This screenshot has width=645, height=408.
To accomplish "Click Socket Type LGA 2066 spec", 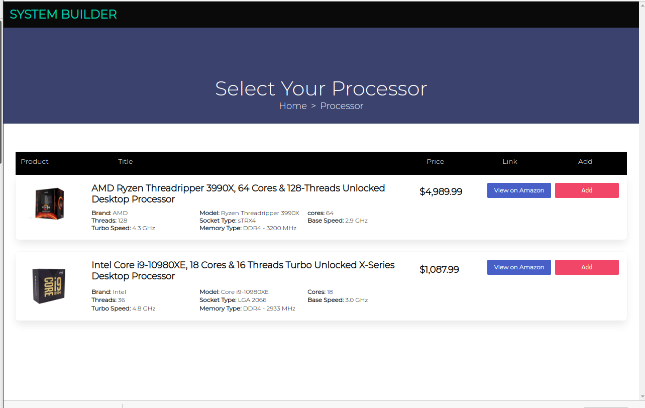I will point(233,300).
